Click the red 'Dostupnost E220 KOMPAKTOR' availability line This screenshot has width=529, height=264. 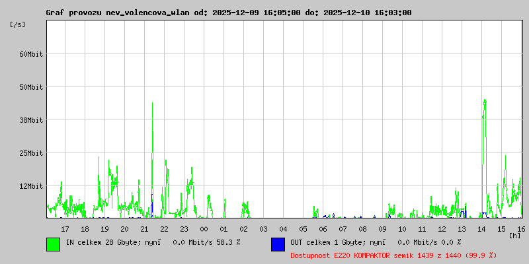tap(393, 255)
